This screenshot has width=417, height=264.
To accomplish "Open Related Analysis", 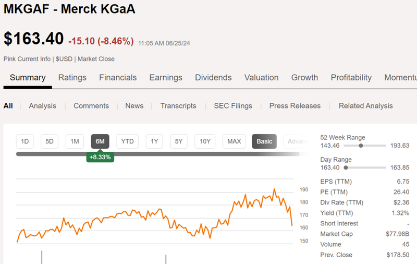I will click(366, 106).
